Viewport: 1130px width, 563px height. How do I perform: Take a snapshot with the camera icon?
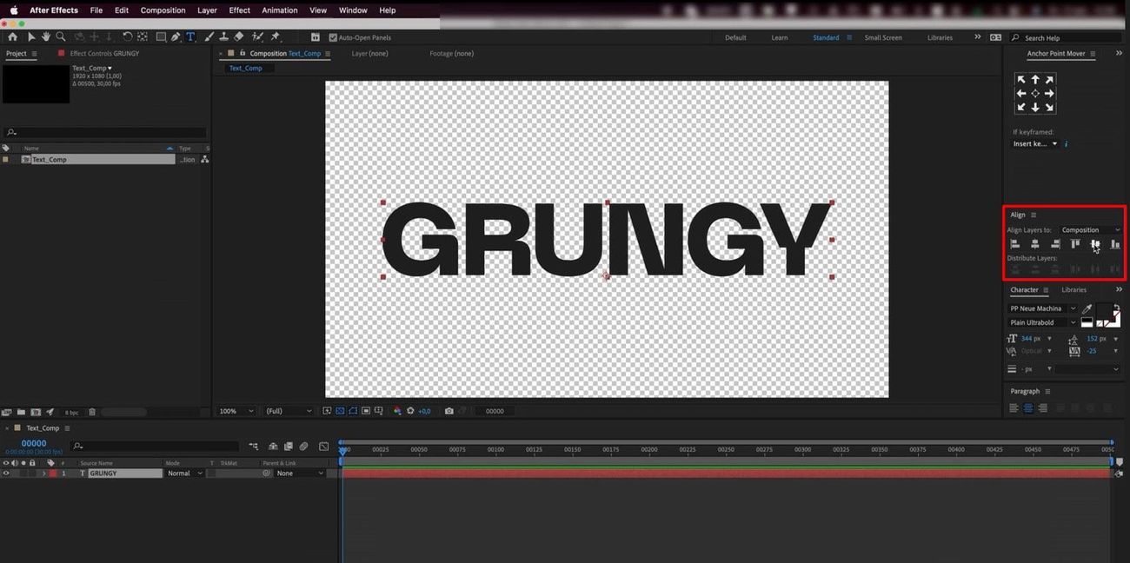coord(449,411)
